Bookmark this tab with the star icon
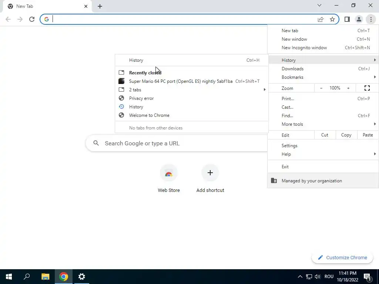The height and width of the screenshot is (284, 379). tap(332, 19)
